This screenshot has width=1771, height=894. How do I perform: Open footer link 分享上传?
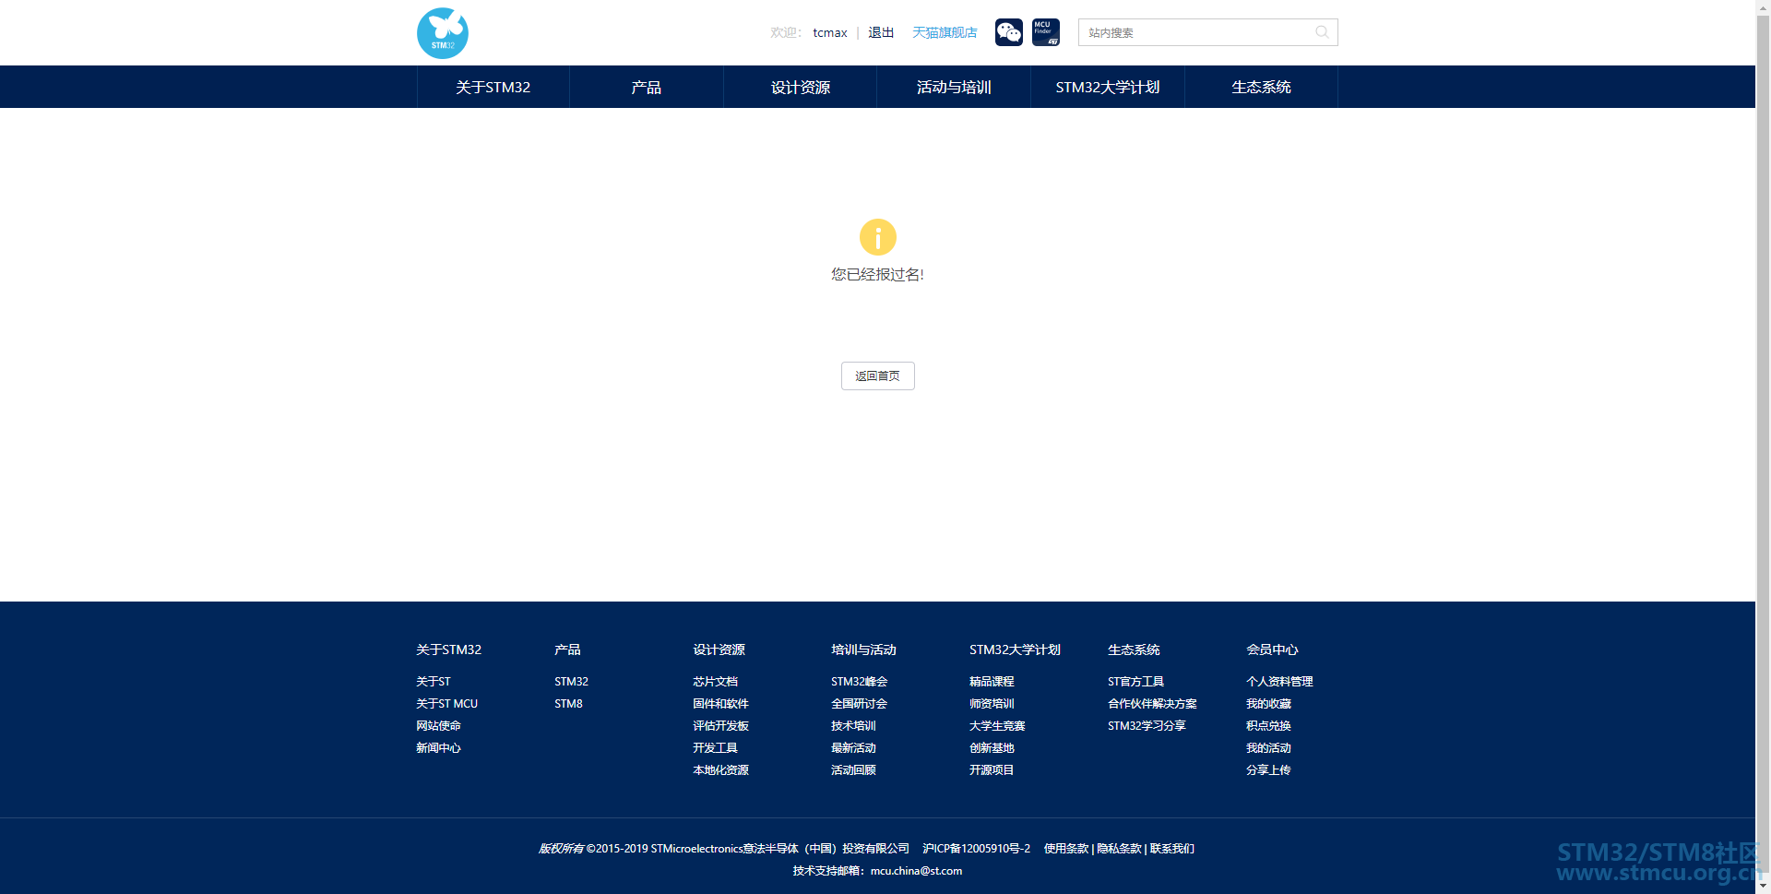pyautogui.click(x=1268, y=770)
